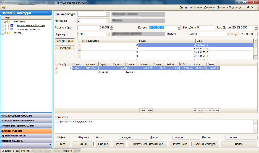Select the Излезни Фактури section

tap(26, 131)
